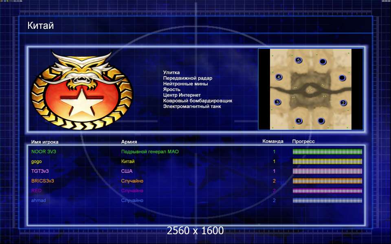Click TGT3v3's pink progress bar
The image size is (391, 244).
coord(327,171)
